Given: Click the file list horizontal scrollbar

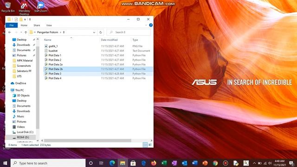Looking at the screenshot, I should [88, 141].
